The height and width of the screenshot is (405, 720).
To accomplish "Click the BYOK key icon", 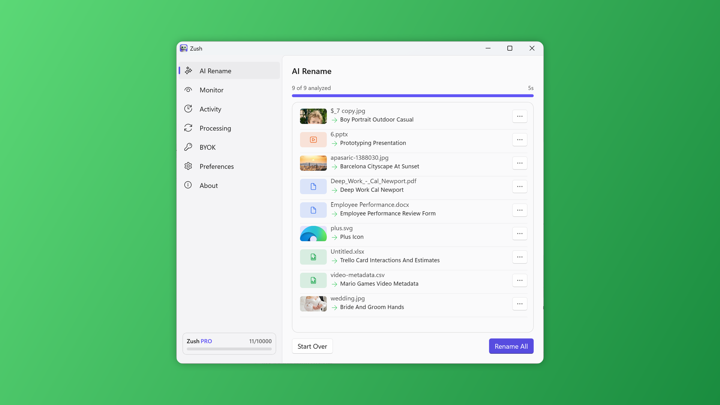I will click(189, 147).
